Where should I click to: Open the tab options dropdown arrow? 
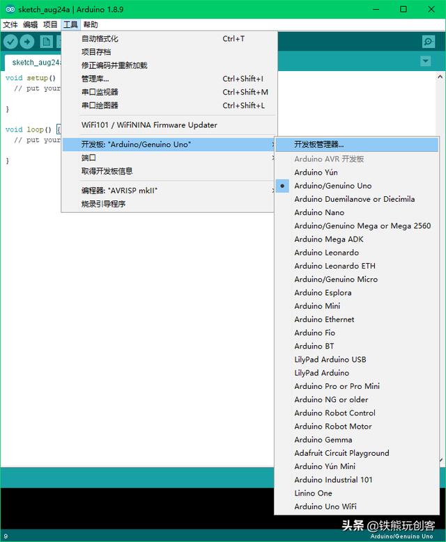[426, 61]
